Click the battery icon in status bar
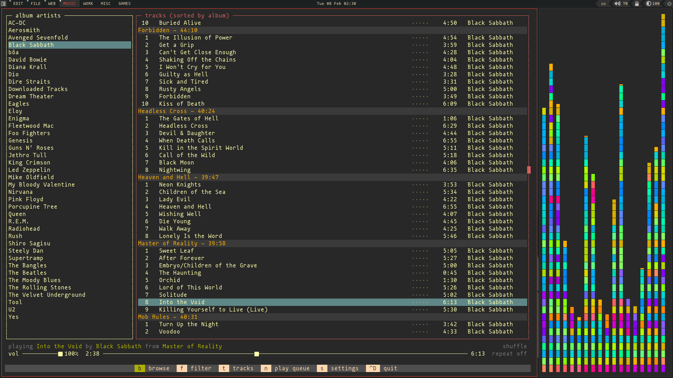 pyautogui.click(x=637, y=4)
